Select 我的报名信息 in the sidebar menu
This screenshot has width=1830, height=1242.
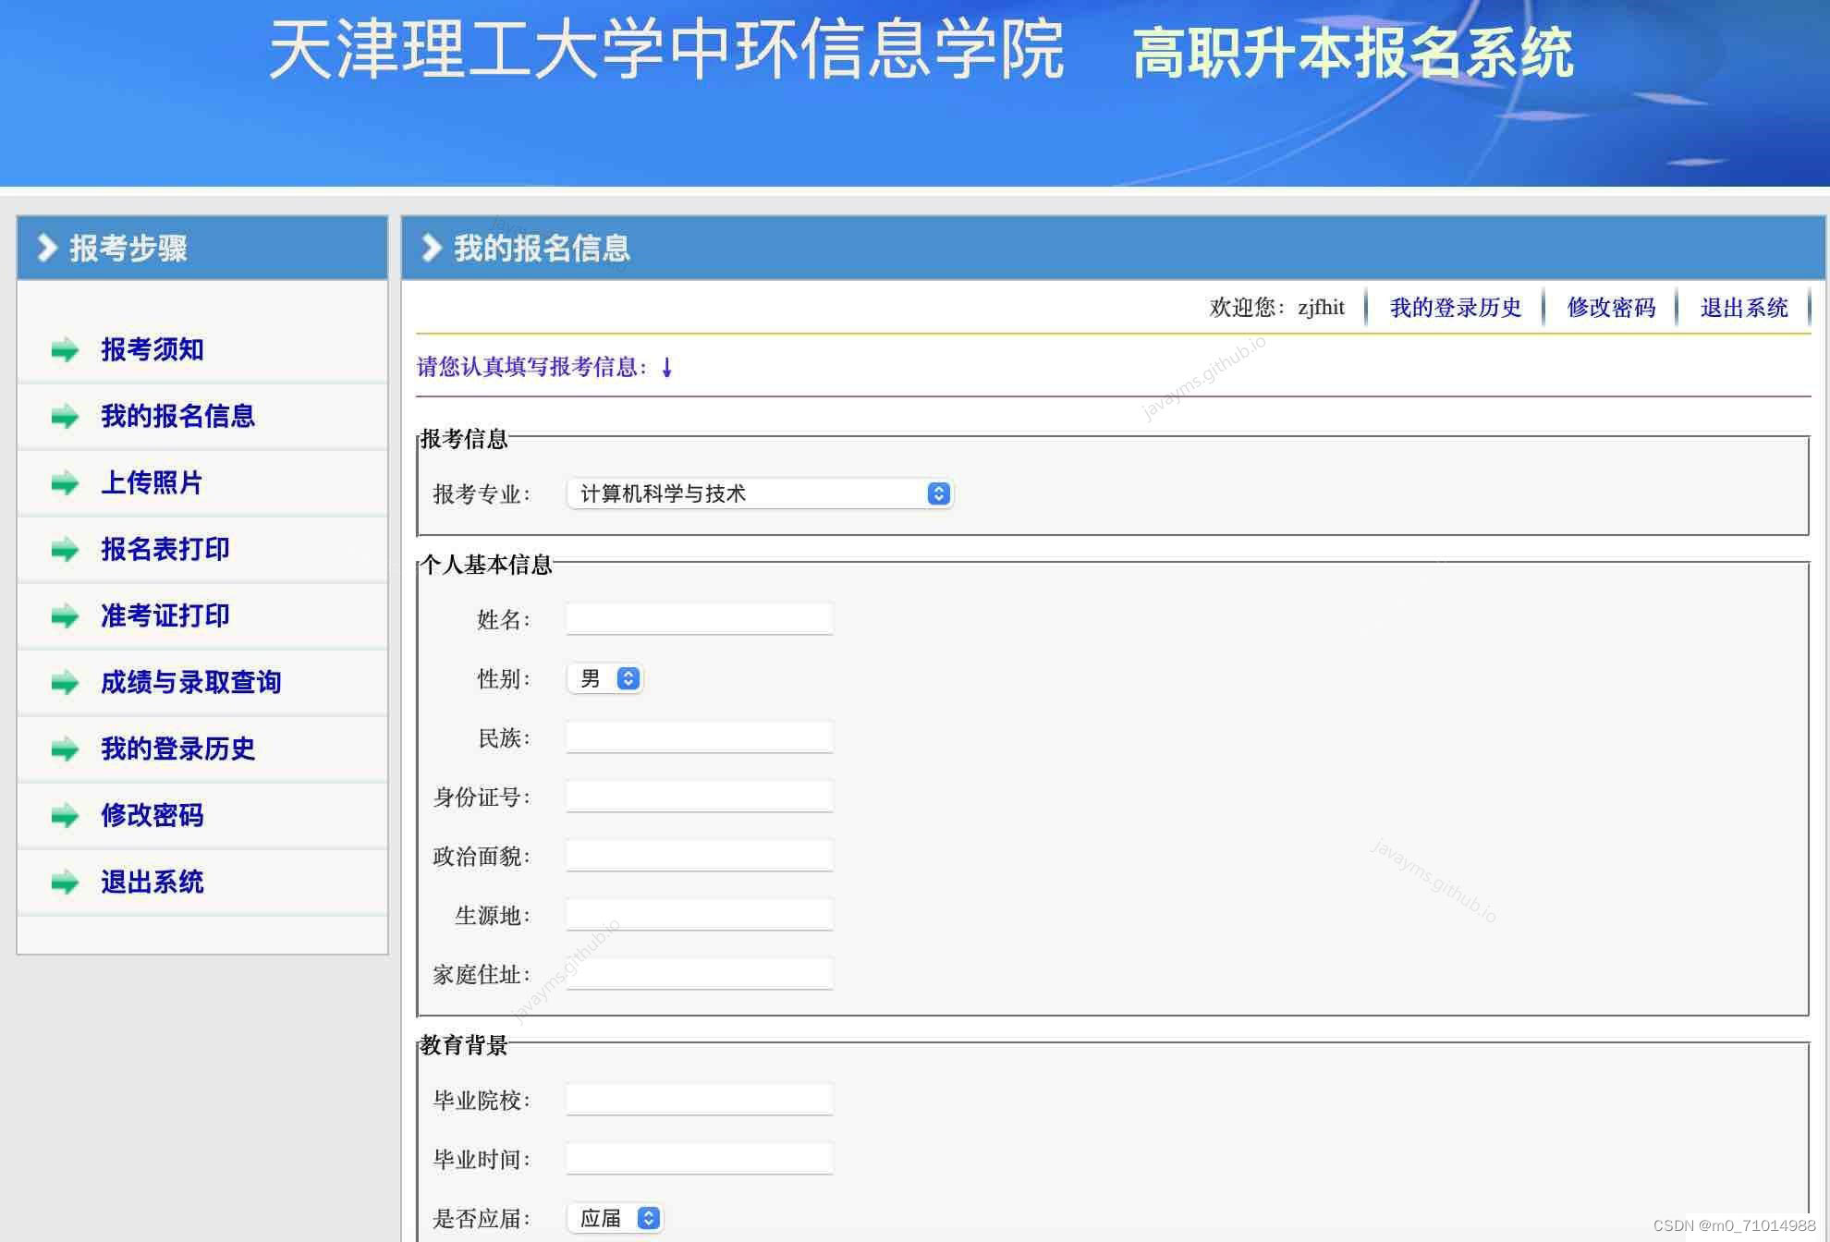coord(177,417)
